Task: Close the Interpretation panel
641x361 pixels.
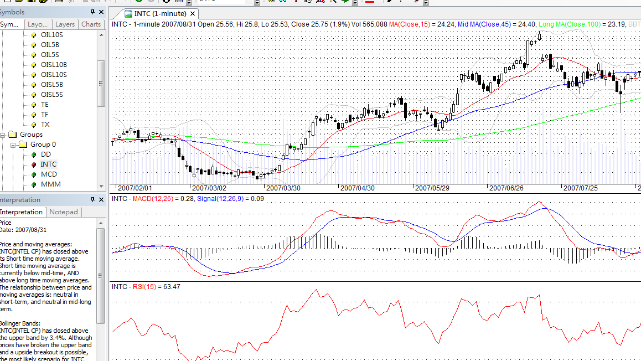Action: pyautogui.click(x=101, y=199)
